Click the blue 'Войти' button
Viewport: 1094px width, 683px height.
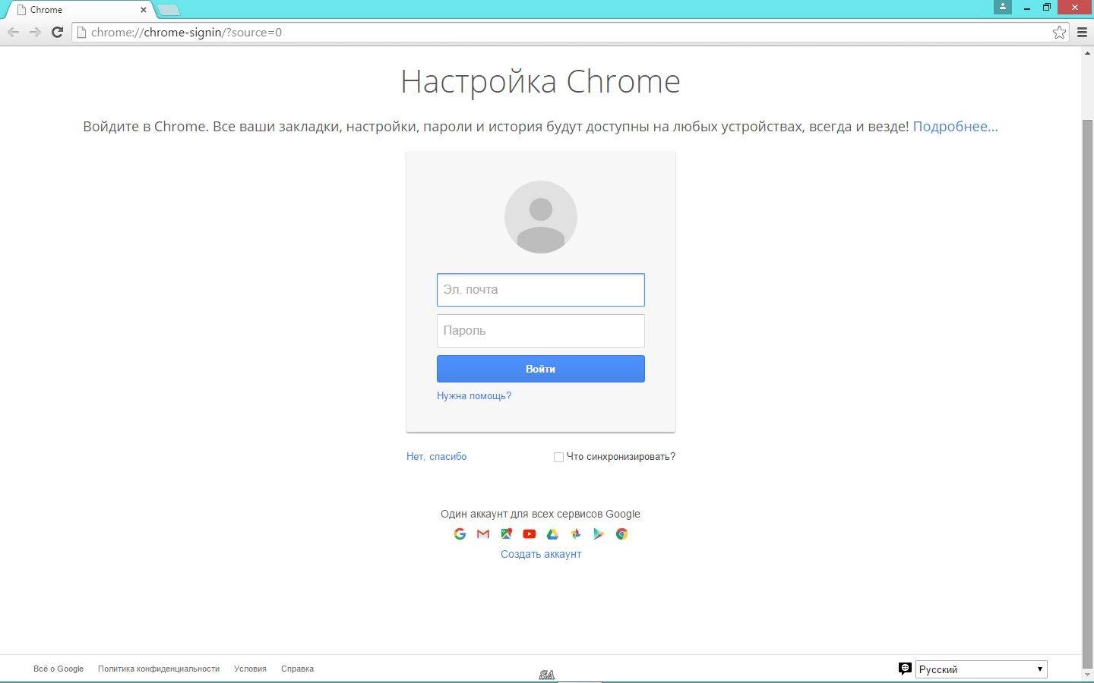541,369
